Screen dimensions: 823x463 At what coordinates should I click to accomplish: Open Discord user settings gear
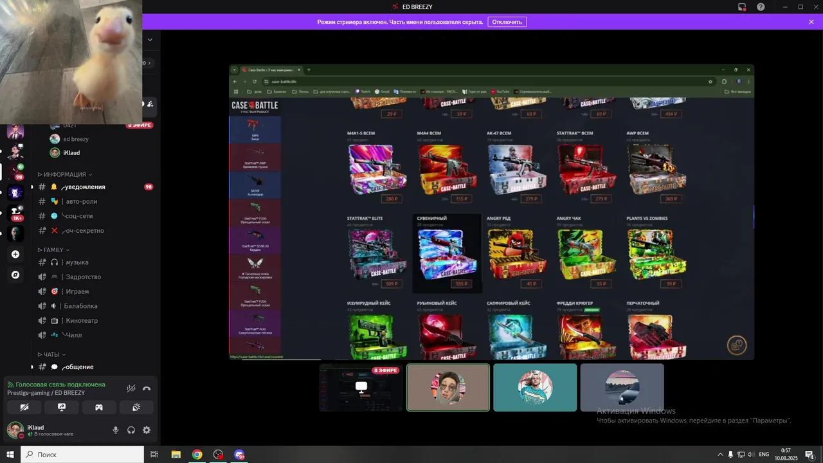tap(147, 430)
